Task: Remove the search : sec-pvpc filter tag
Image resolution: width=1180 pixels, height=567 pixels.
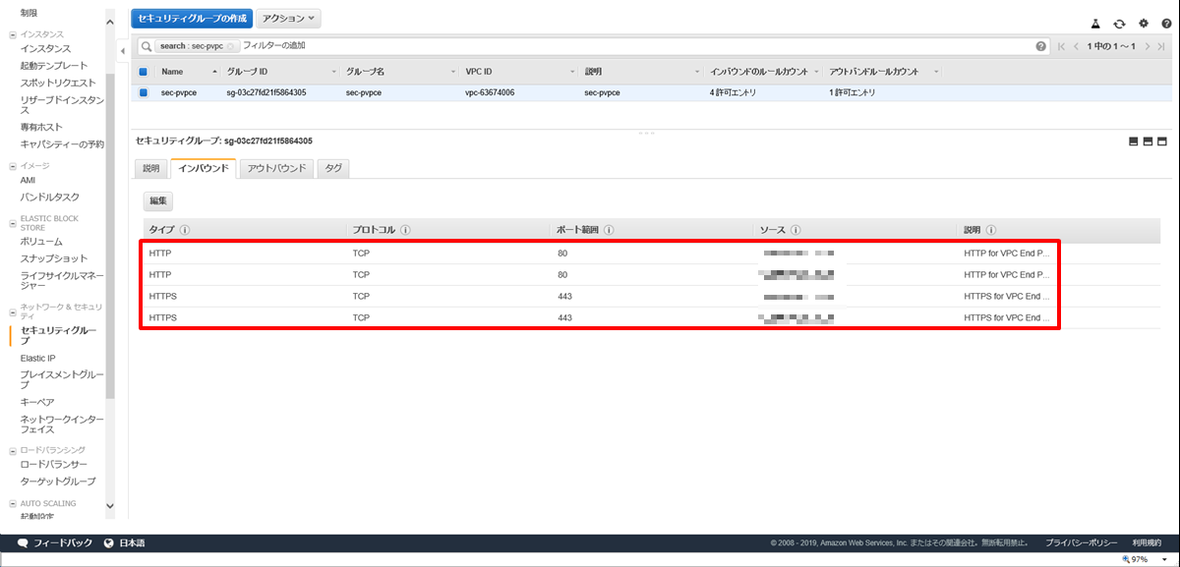Action: (x=230, y=46)
